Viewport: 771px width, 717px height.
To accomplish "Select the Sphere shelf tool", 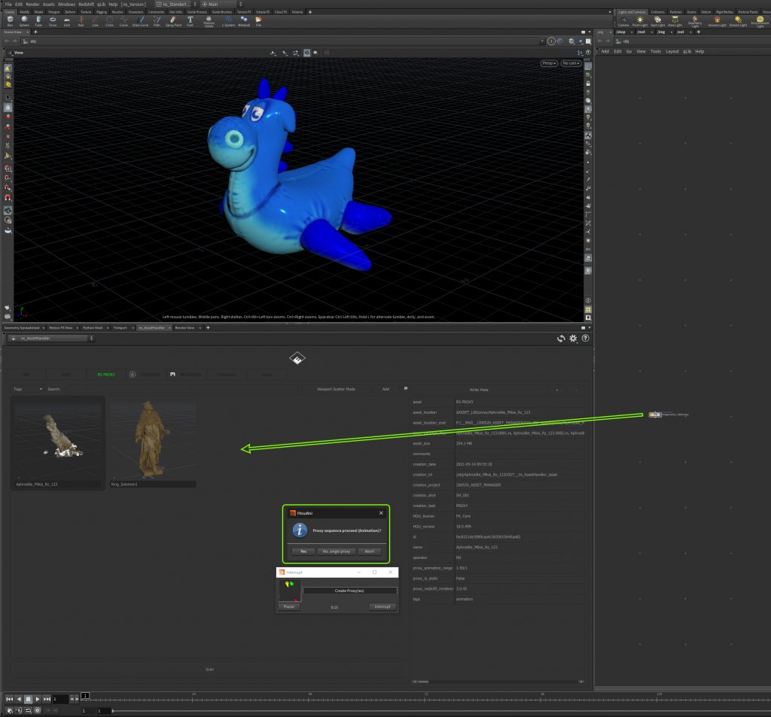I will tap(24, 21).
